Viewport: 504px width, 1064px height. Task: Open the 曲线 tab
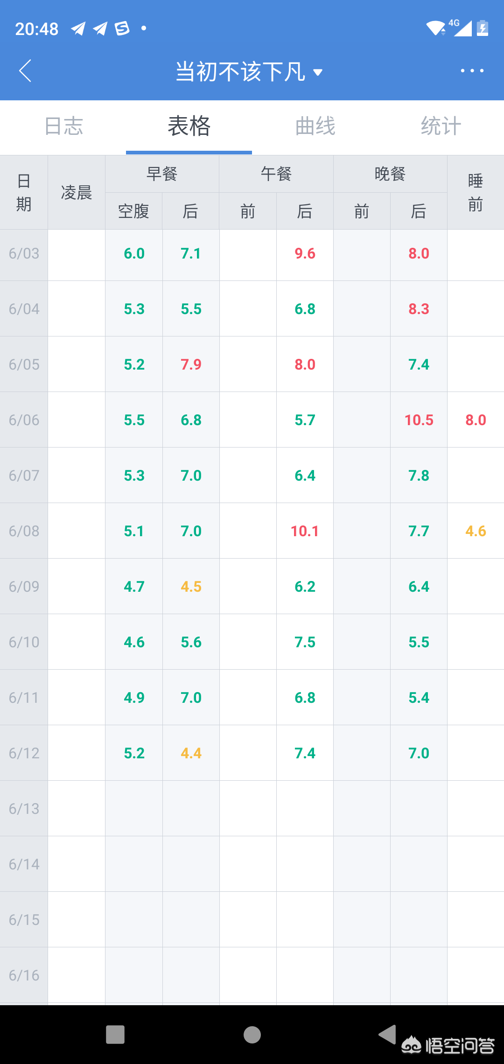315,126
